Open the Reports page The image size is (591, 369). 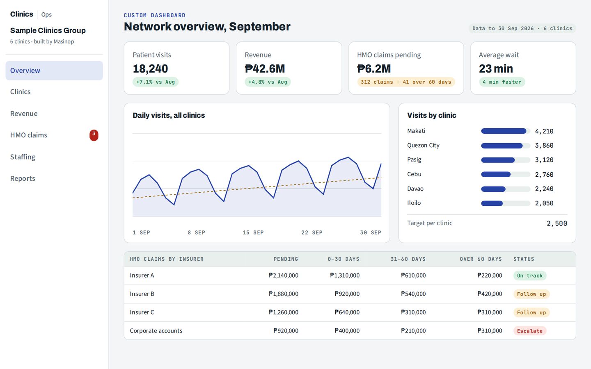54,178
